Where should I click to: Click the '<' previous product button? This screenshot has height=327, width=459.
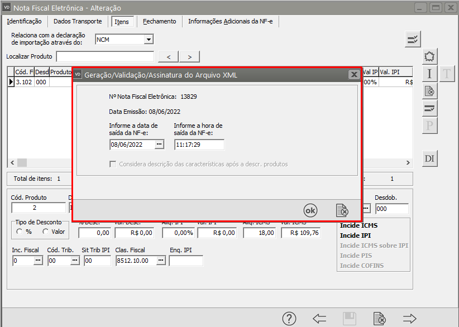(169, 56)
